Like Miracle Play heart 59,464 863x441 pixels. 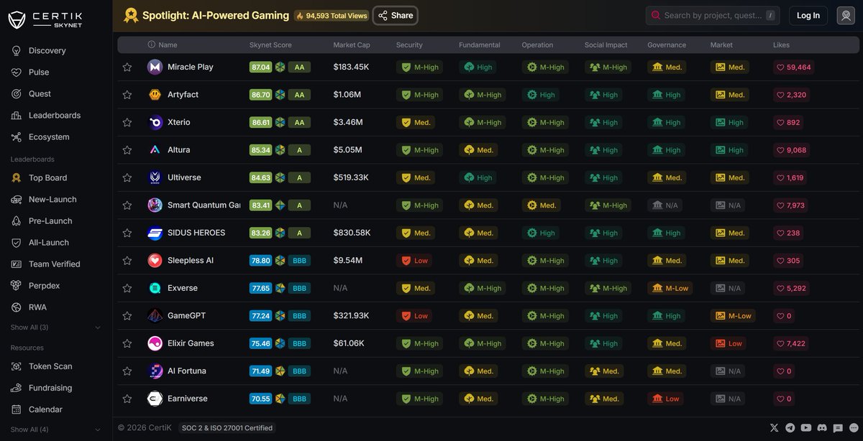tap(793, 68)
